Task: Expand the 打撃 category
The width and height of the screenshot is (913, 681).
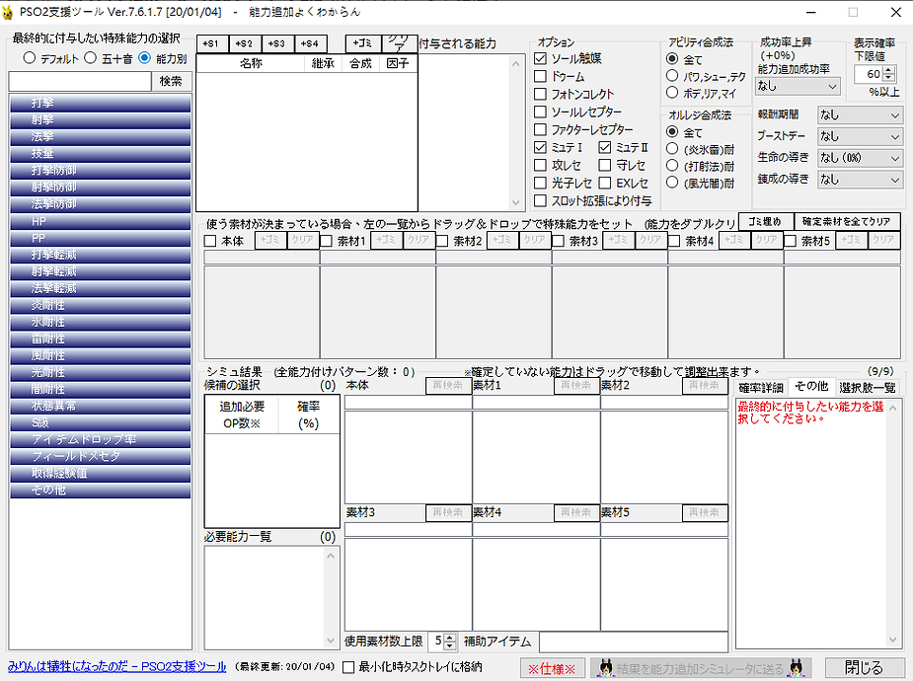Action: coord(100,103)
